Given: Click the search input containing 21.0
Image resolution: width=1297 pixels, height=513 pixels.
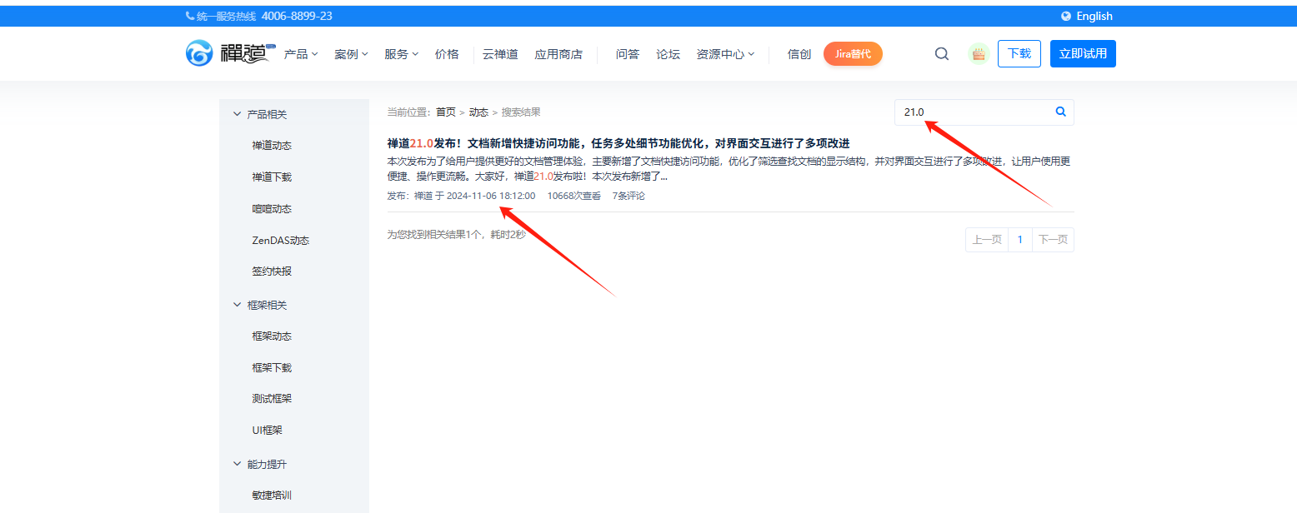Looking at the screenshot, I should (x=967, y=111).
